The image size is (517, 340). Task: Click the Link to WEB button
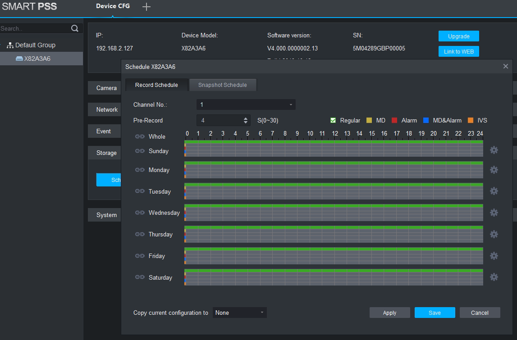click(458, 51)
